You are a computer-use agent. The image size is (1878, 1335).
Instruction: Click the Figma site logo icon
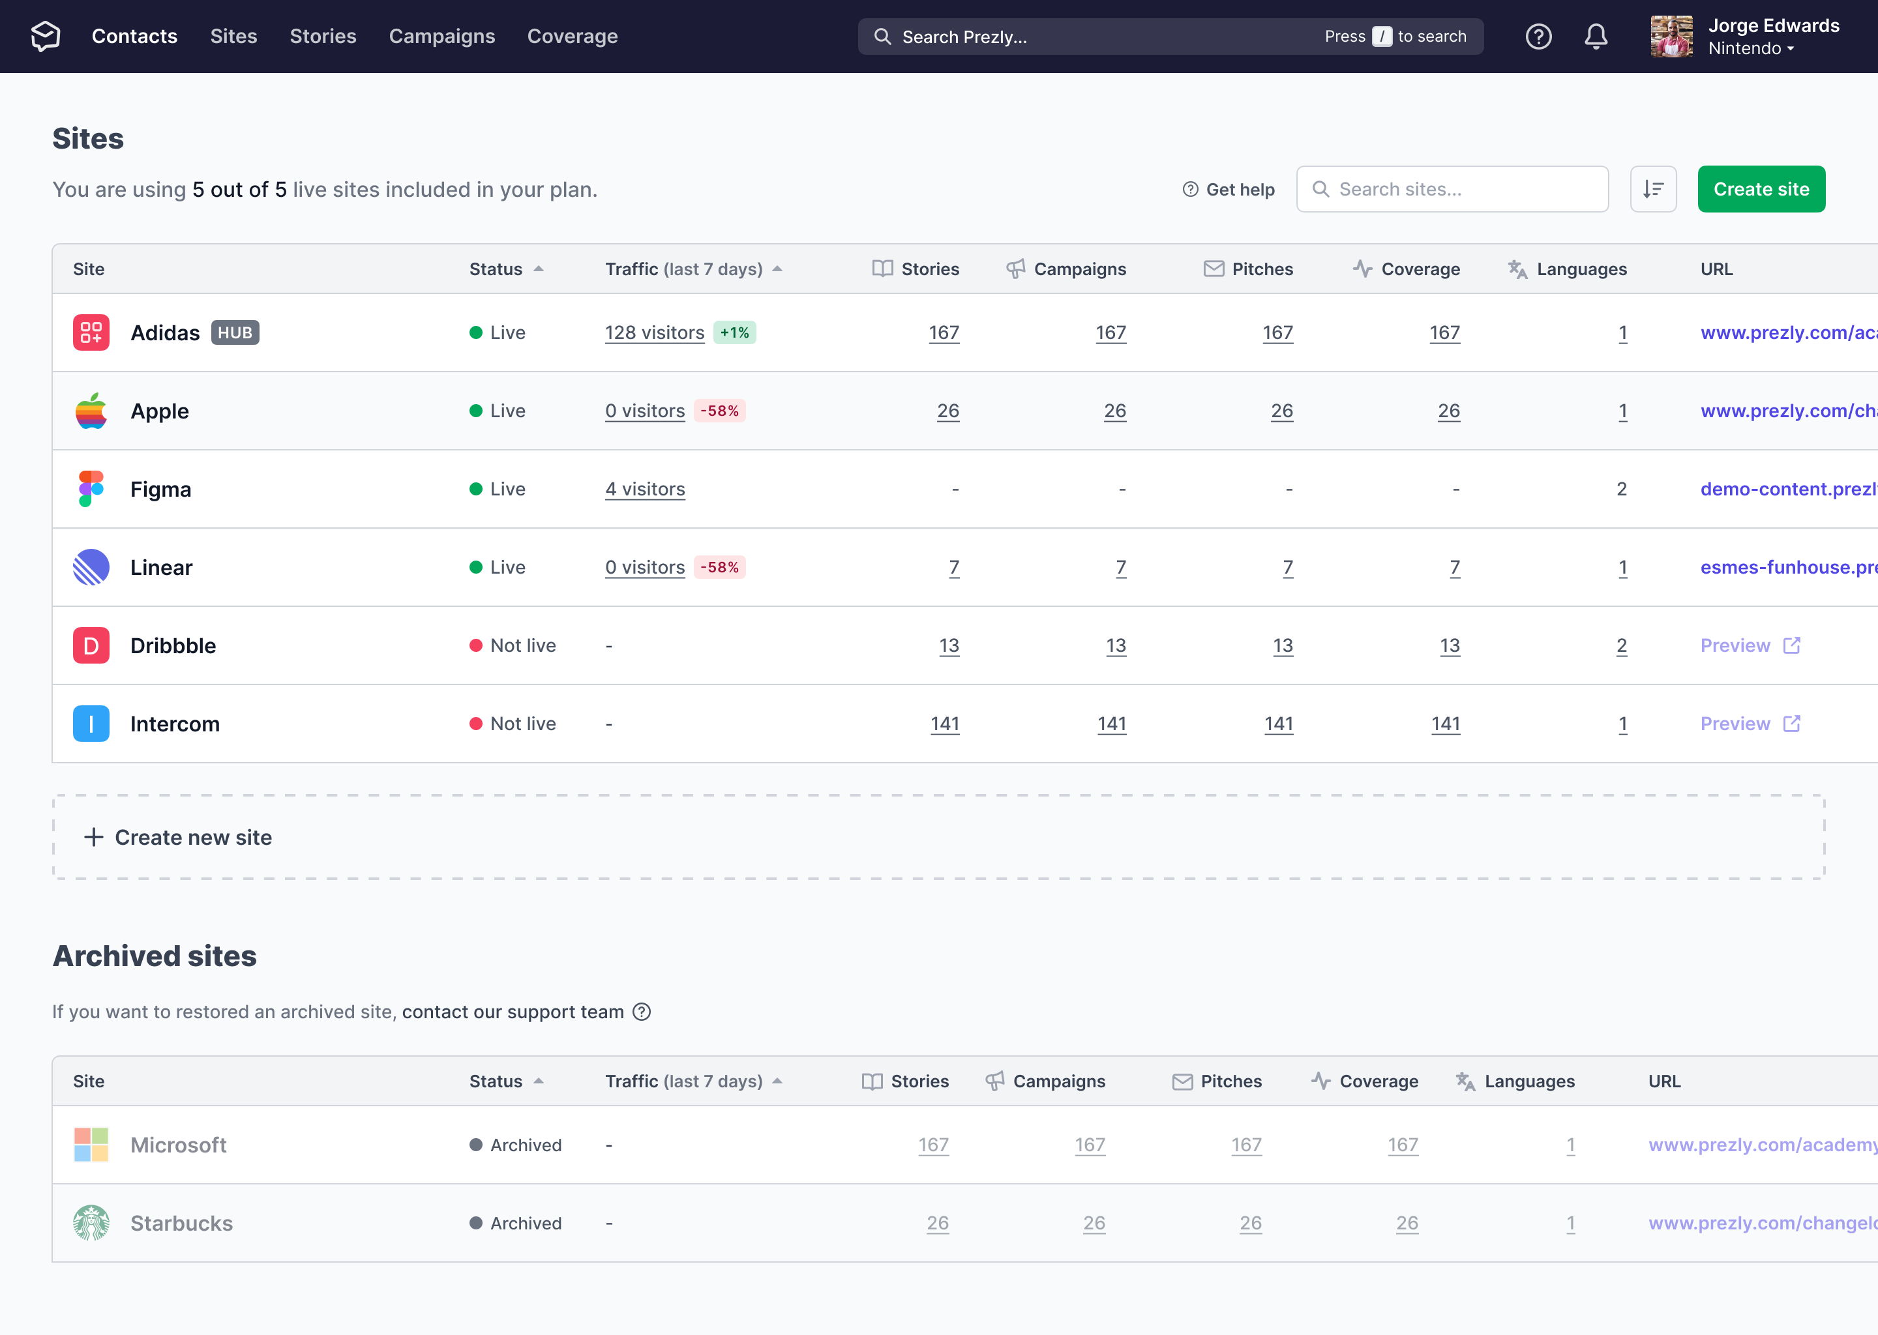point(91,488)
